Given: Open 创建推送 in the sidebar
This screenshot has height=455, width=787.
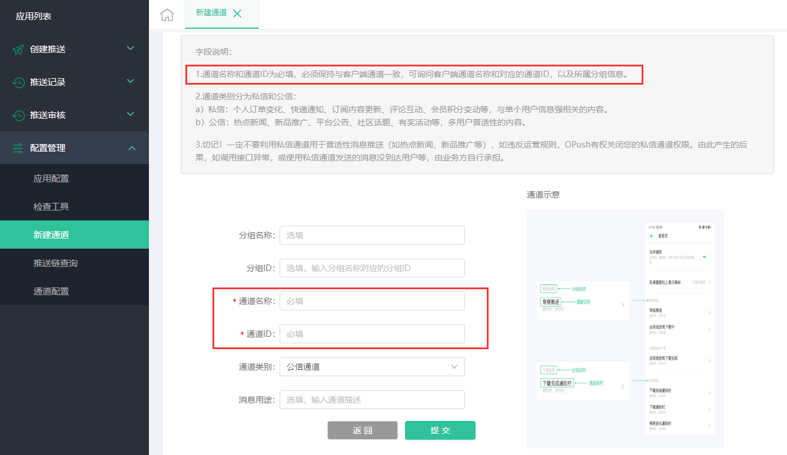Looking at the screenshot, I should [x=74, y=49].
